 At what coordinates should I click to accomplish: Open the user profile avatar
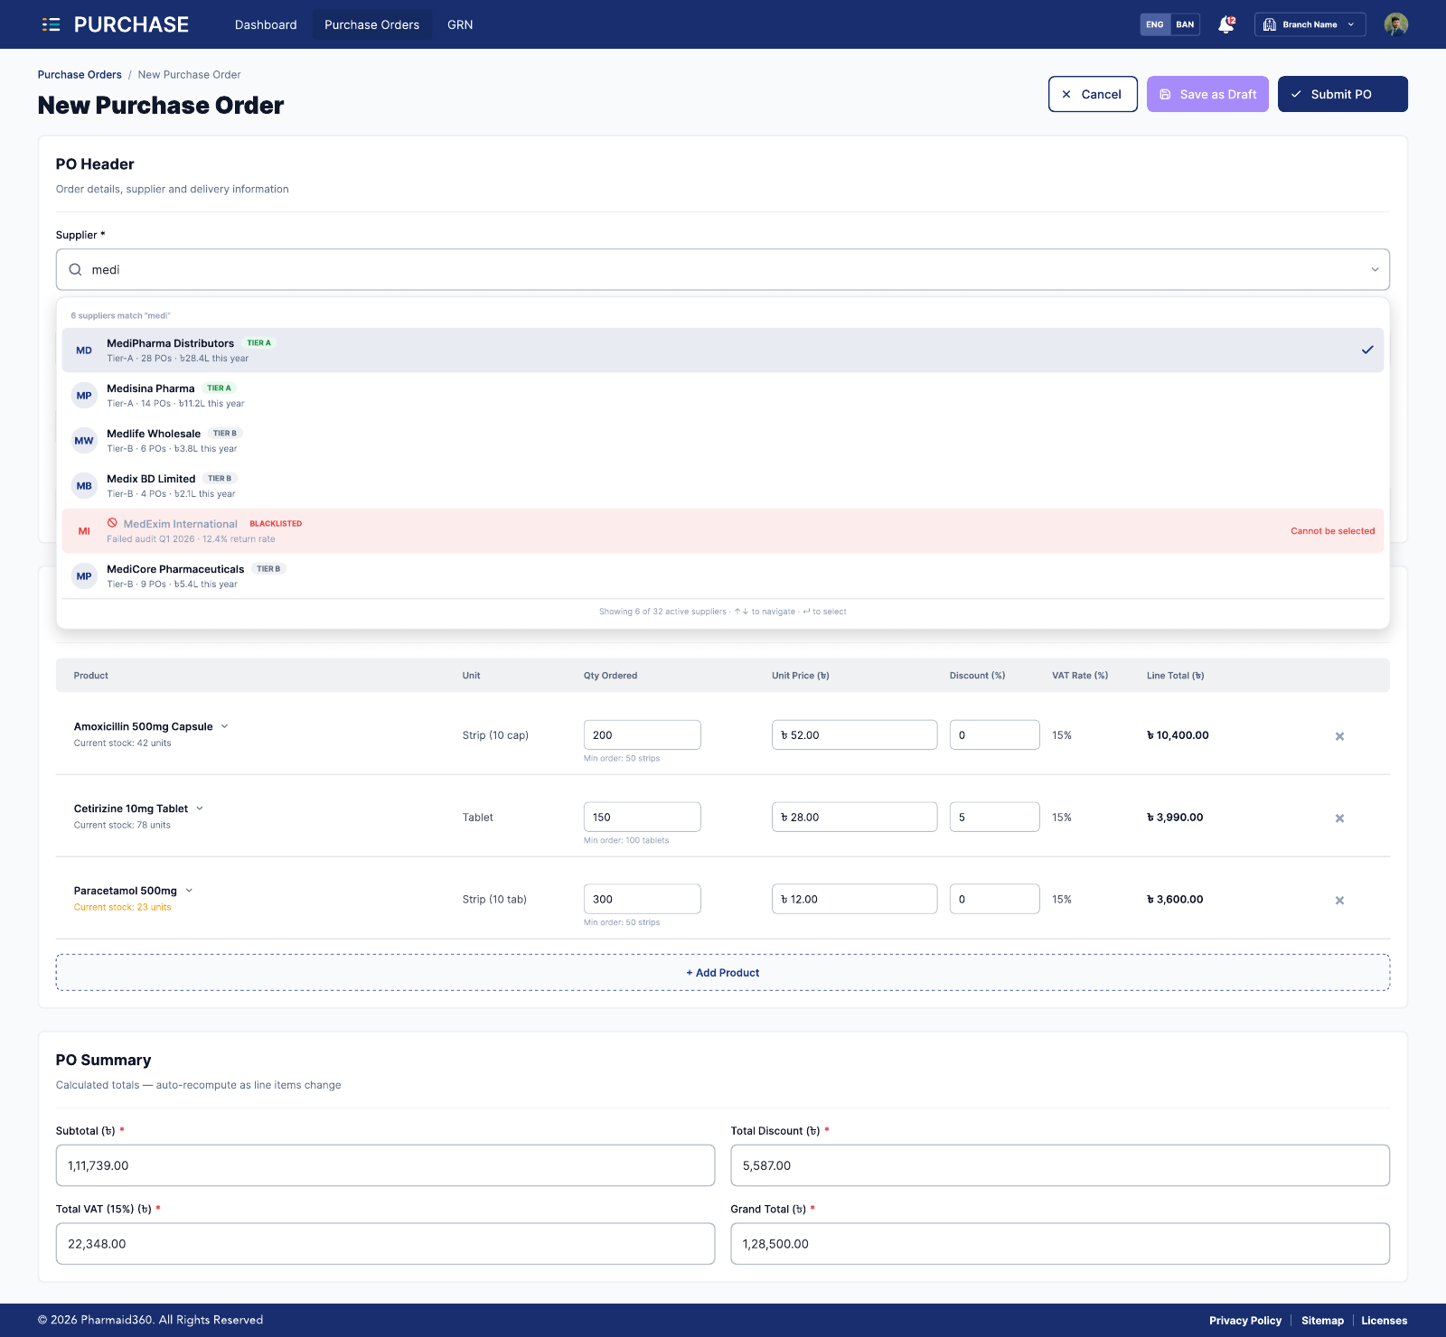[1395, 24]
